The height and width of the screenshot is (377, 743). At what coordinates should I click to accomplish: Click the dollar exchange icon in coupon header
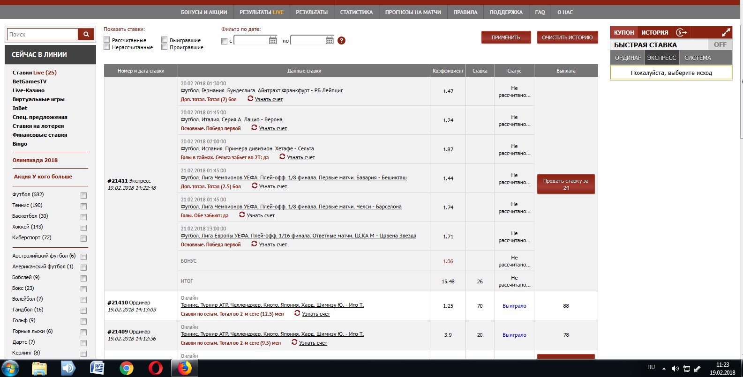tap(681, 32)
